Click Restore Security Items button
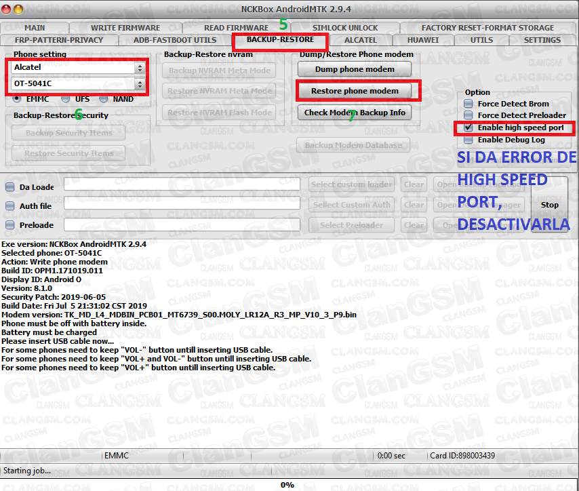The image size is (579, 491). [x=68, y=153]
